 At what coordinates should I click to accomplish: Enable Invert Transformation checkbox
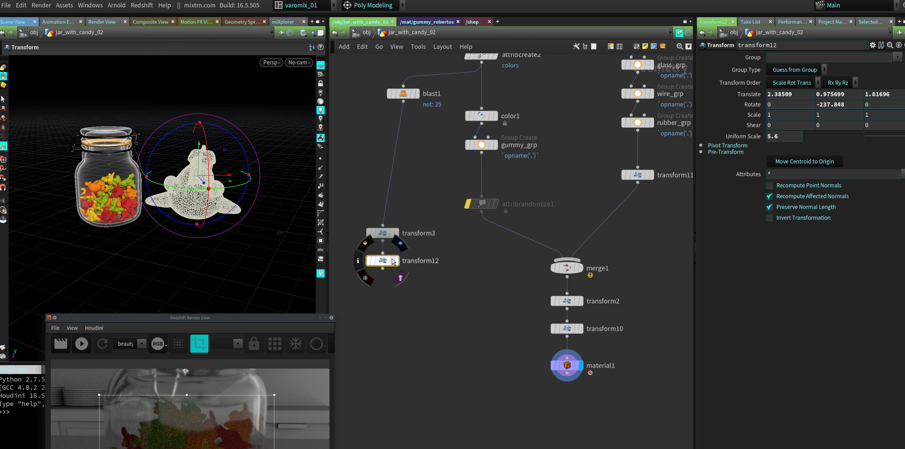769,218
